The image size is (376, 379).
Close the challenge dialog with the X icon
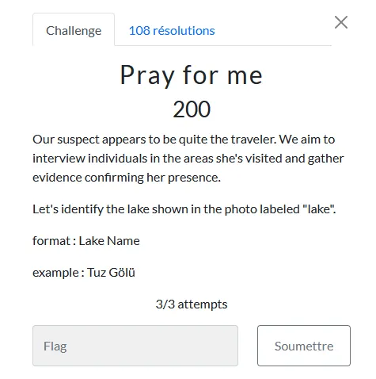pyautogui.click(x=341, y=22)
